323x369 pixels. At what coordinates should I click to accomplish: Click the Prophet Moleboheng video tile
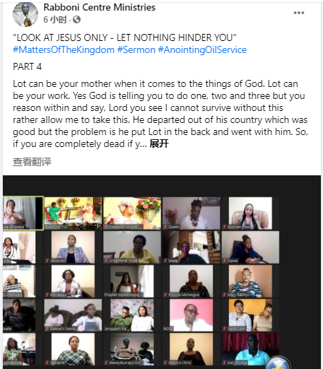(129, 281)
